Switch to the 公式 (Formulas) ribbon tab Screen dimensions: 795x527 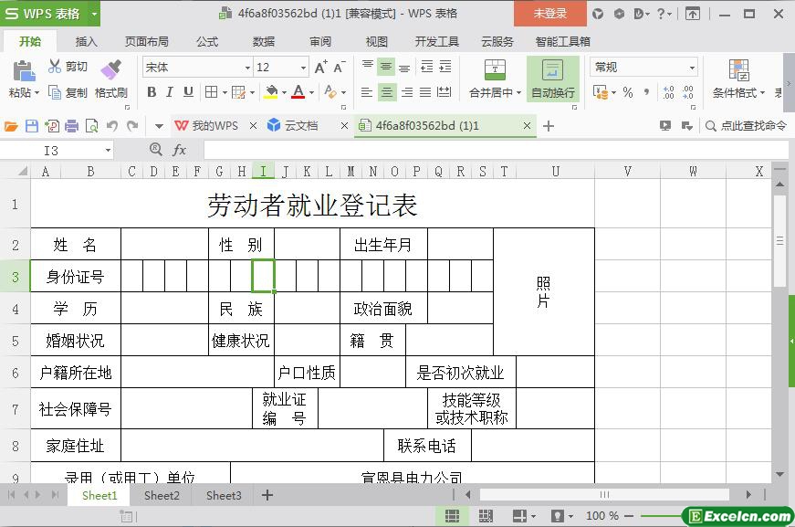(x=207, y=41)
